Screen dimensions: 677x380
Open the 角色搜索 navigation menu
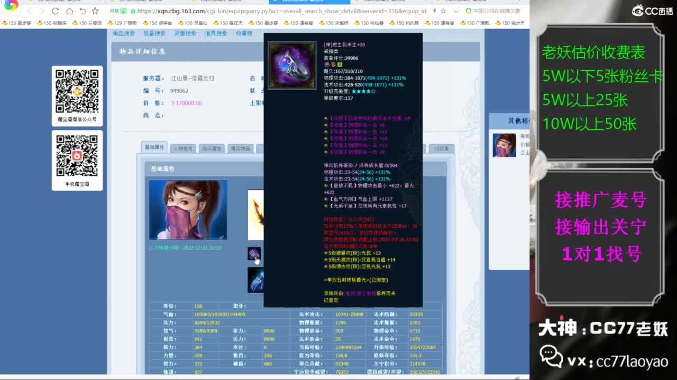coord(124,33)
